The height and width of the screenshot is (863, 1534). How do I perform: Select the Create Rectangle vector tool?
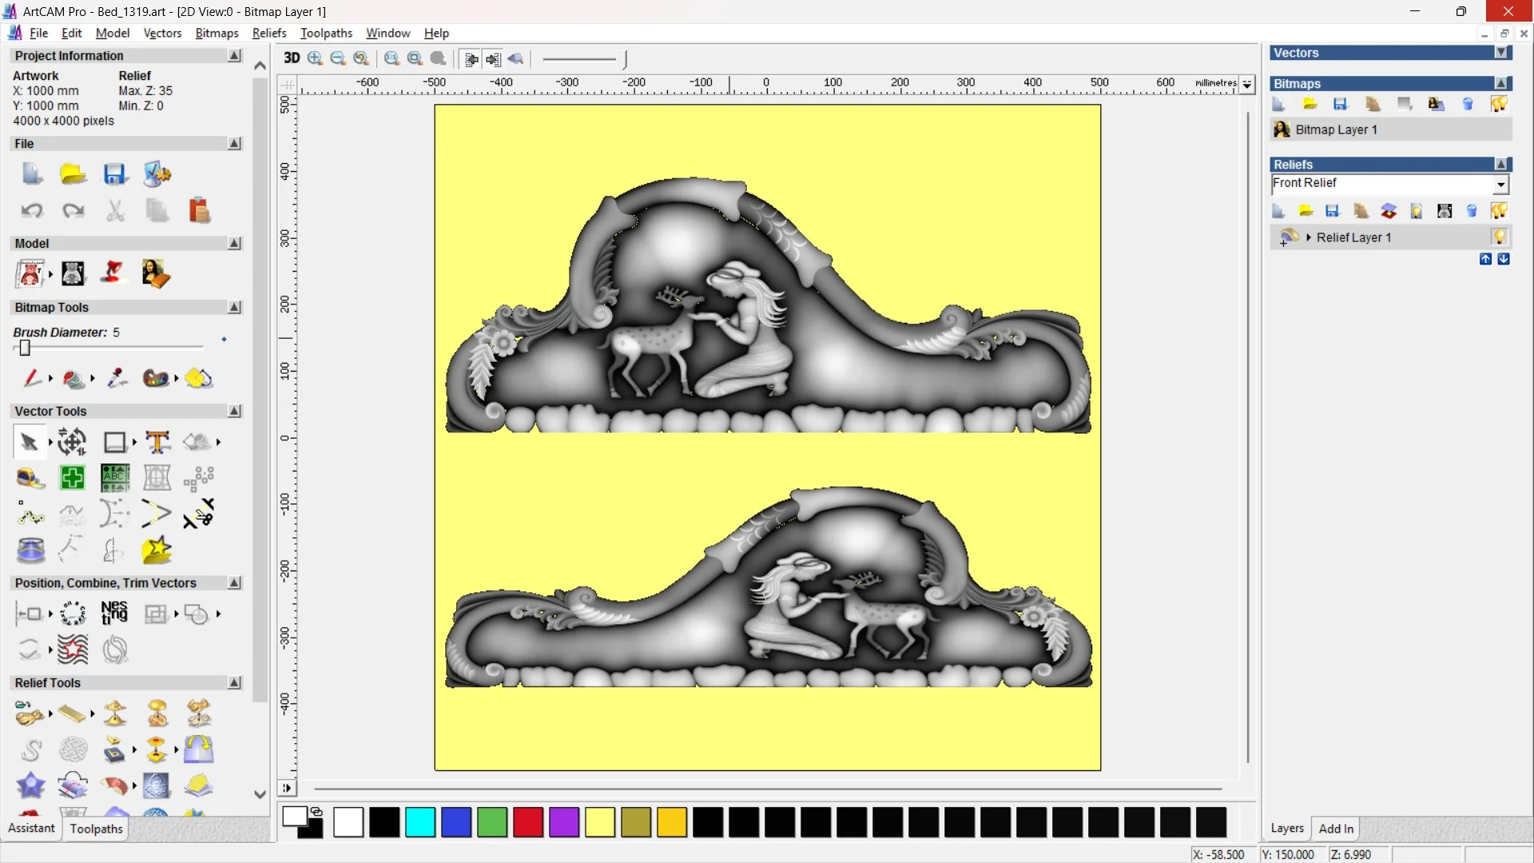[115, 442]
